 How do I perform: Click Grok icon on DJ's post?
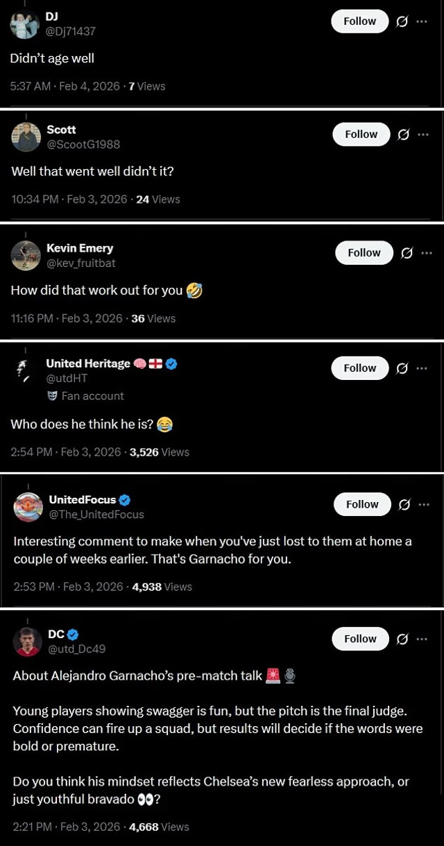402,21
